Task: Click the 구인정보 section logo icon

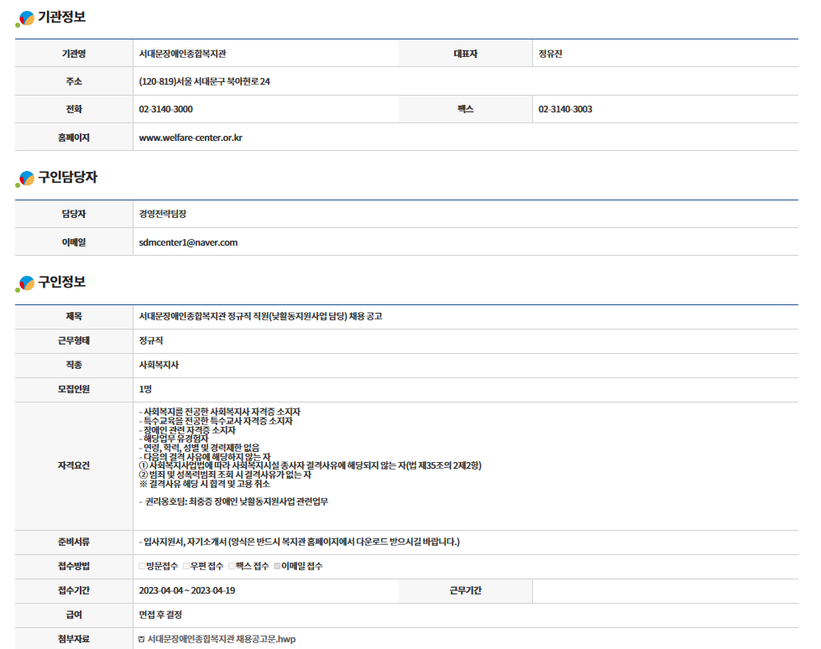Action: click(x=24, y=283)
